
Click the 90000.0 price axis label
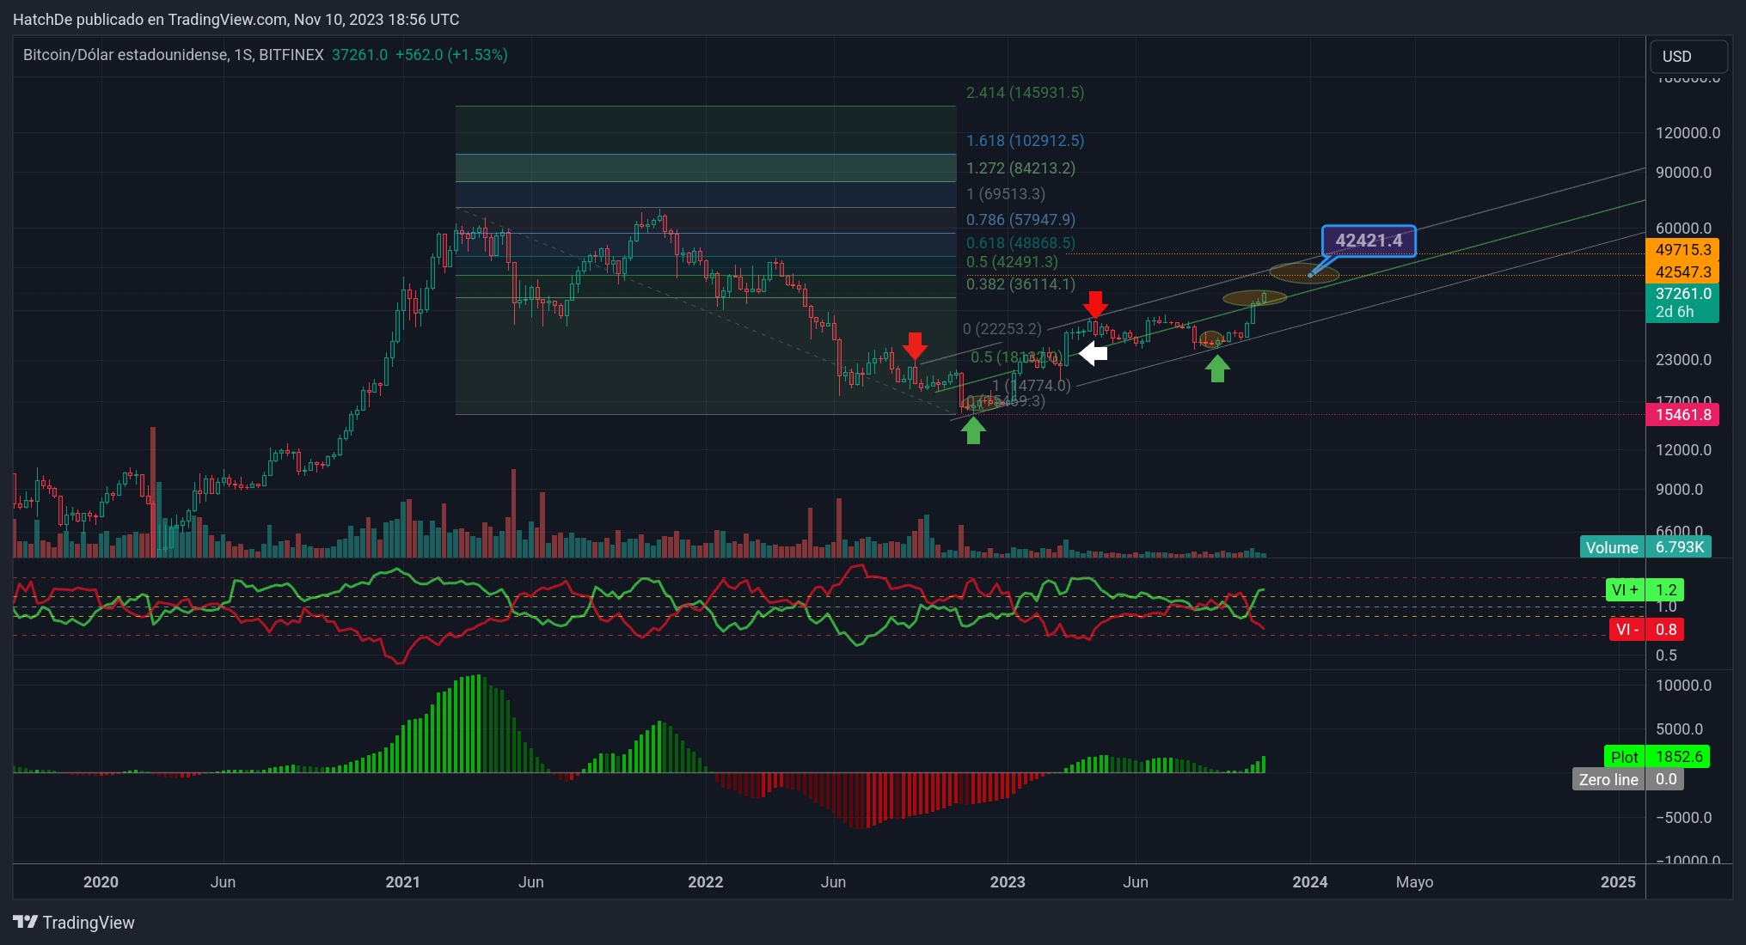coord(1683,172)
